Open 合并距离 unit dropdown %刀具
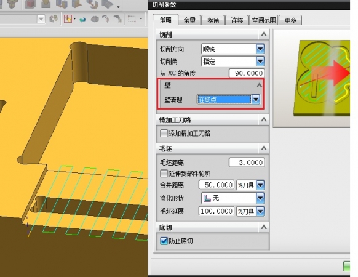 coord(250,185)
